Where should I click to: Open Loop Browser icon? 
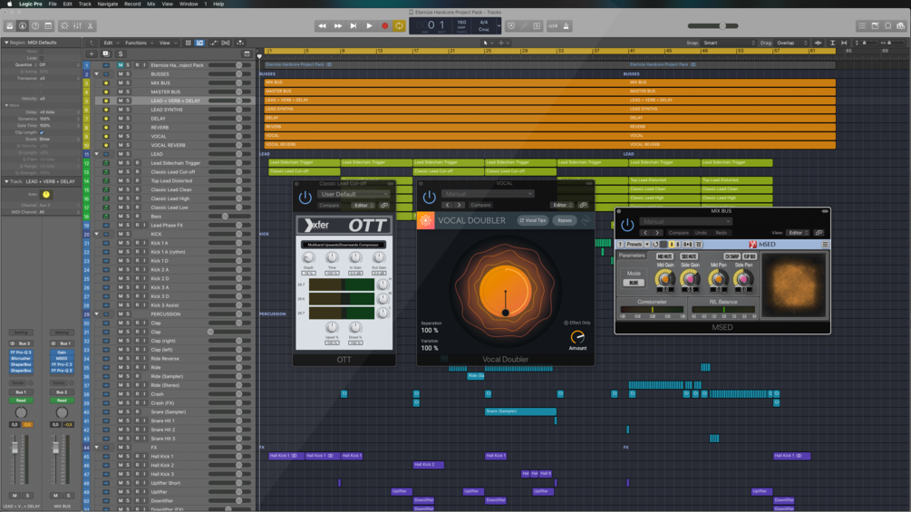coord(887,25)
